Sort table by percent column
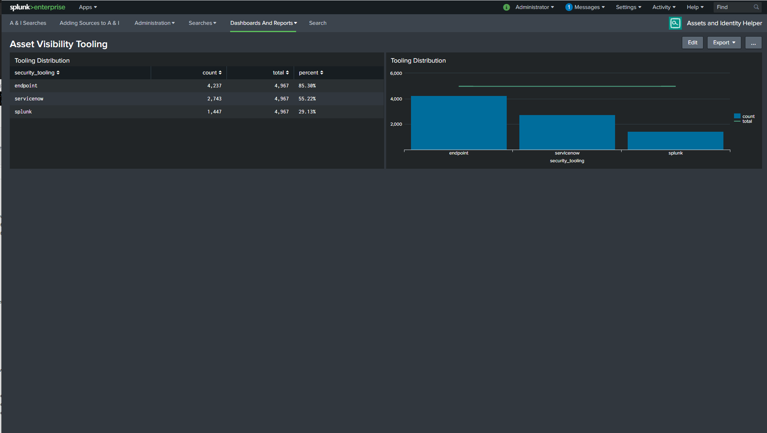This screenshot has width=767, height=433. [x=311, y=73]
